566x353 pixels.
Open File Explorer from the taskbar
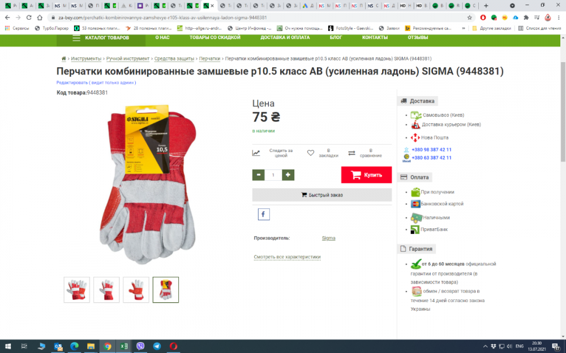(x=91, y=347)
